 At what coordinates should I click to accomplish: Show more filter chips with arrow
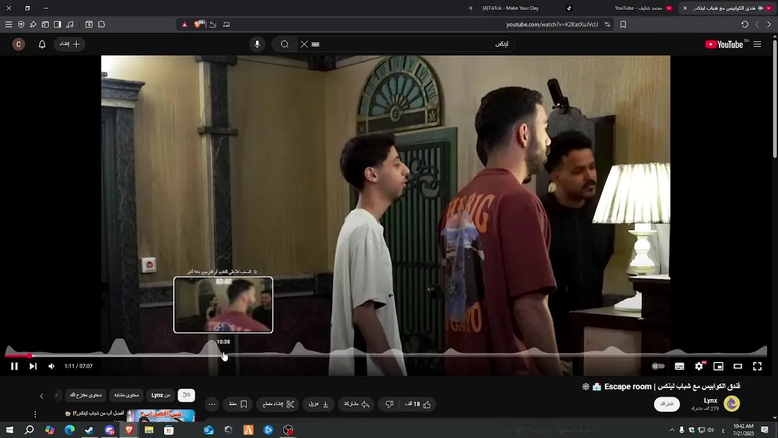(x=41, y=395)
